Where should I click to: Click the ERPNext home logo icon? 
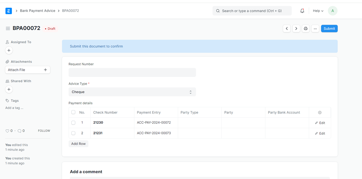tap(8, 11)
